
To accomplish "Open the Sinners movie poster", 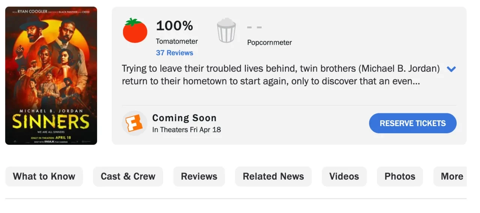I will point(51,76).
